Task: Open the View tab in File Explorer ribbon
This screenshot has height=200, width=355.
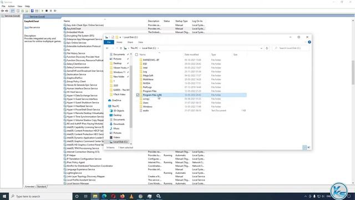Action: click(140, 42)
